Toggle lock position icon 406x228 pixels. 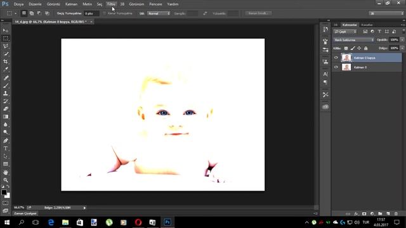pos(359,48)
